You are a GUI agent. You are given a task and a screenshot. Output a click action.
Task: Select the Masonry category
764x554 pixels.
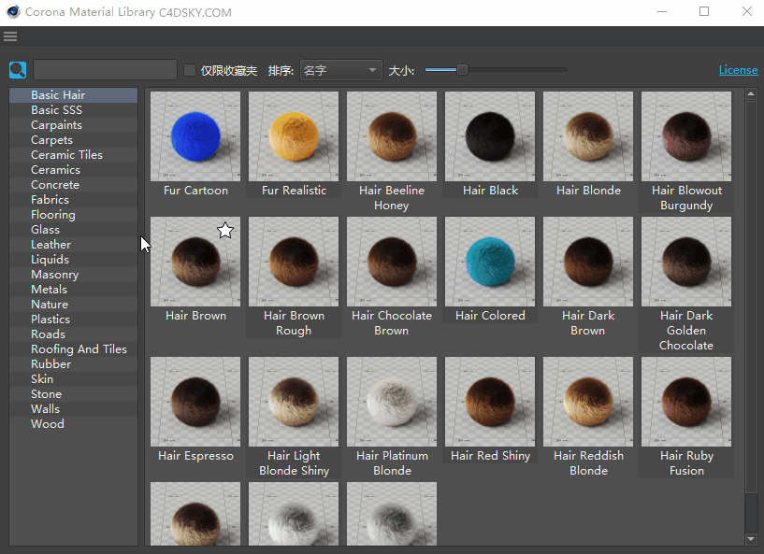click(74, 275)
